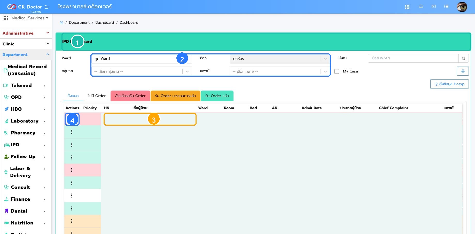Open the task list icon in header
The image size is (475, 234).
point(446,6)
